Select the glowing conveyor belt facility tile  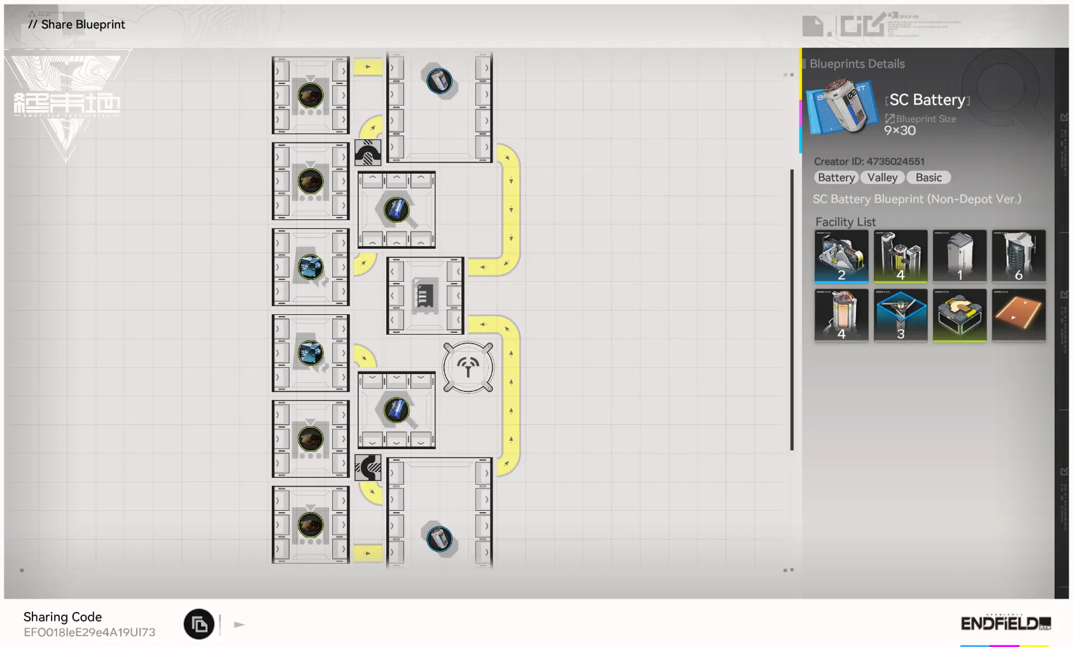1019,315
